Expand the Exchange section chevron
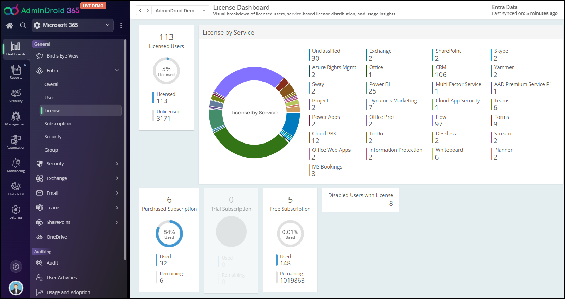This screenshot has height=299, width=565. [x=117, y=178]
